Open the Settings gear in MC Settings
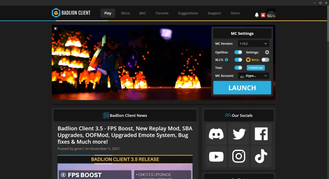This screenshot has height=179, width=329. coord(267,52)
